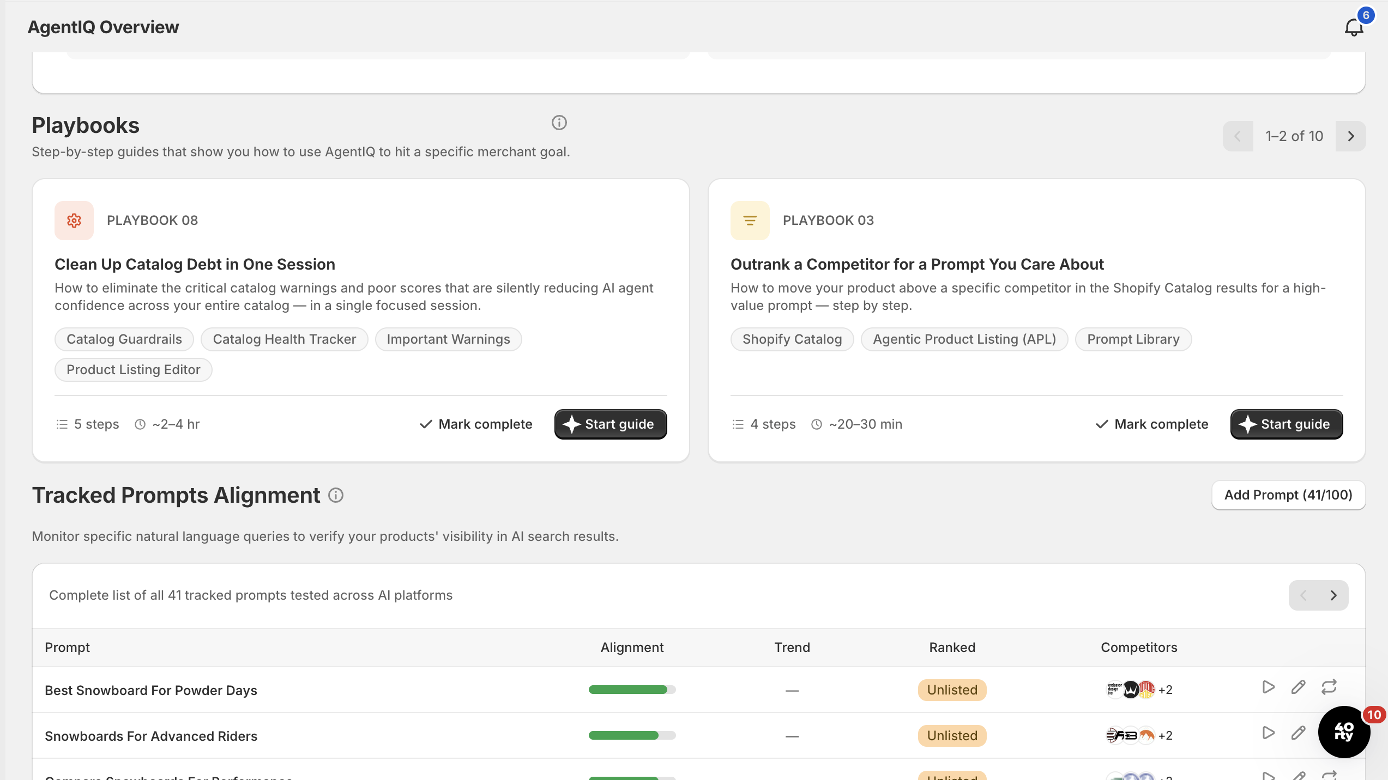This screenshot has width=1388, height=780.
Task: Click the Playbooks info icon
Action: click(559, 123)
